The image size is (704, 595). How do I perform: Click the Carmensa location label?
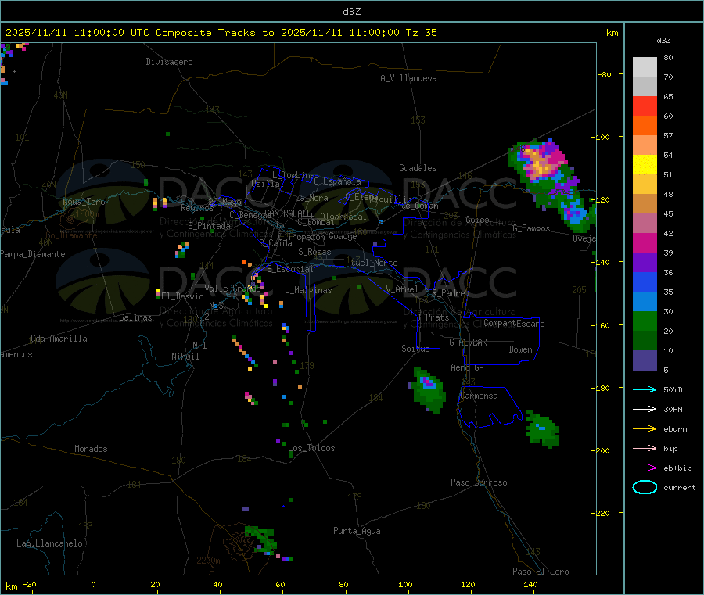point(479,396)
